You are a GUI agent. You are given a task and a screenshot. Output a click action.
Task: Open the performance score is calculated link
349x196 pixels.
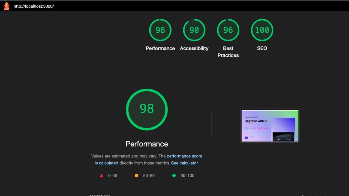[184, 156]
